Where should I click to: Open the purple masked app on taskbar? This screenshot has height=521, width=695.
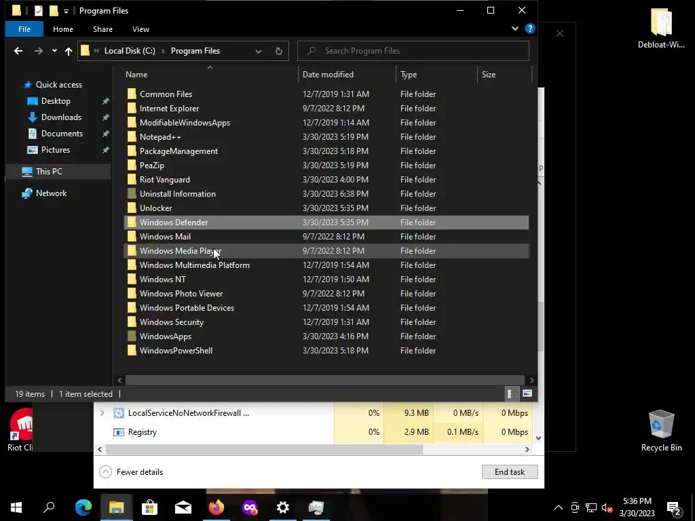(250, 507)
